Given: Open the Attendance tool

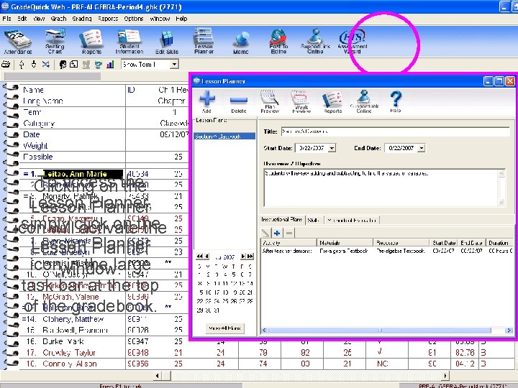Looking at the screenshot, I should (18, 42).
